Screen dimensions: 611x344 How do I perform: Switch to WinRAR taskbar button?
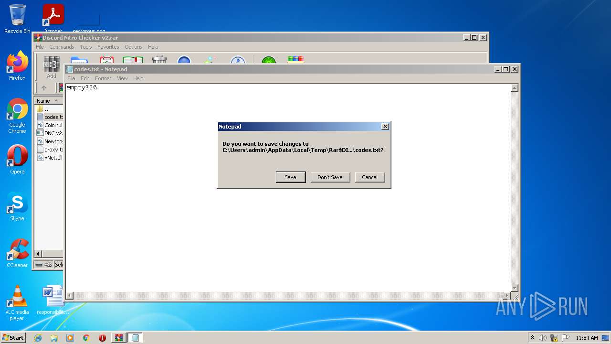119,338
